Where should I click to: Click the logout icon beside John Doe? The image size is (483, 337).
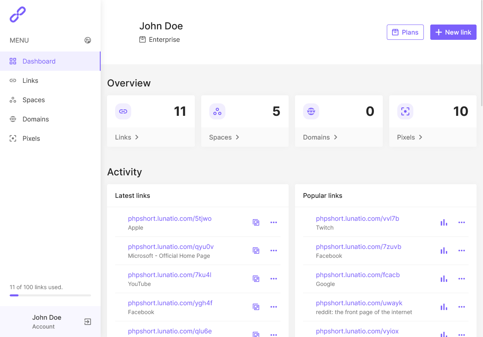tap(88, 322)
